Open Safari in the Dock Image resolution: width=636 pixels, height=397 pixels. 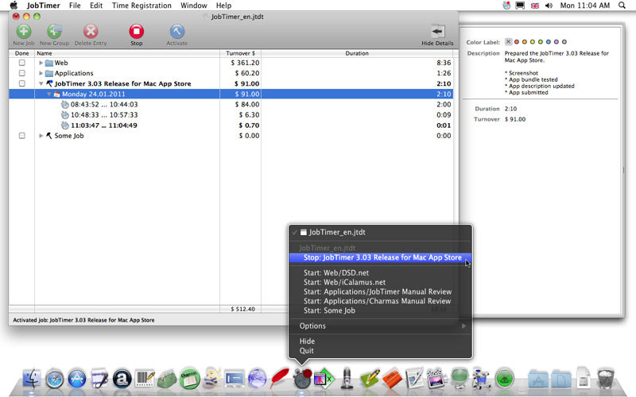[54, 380]
